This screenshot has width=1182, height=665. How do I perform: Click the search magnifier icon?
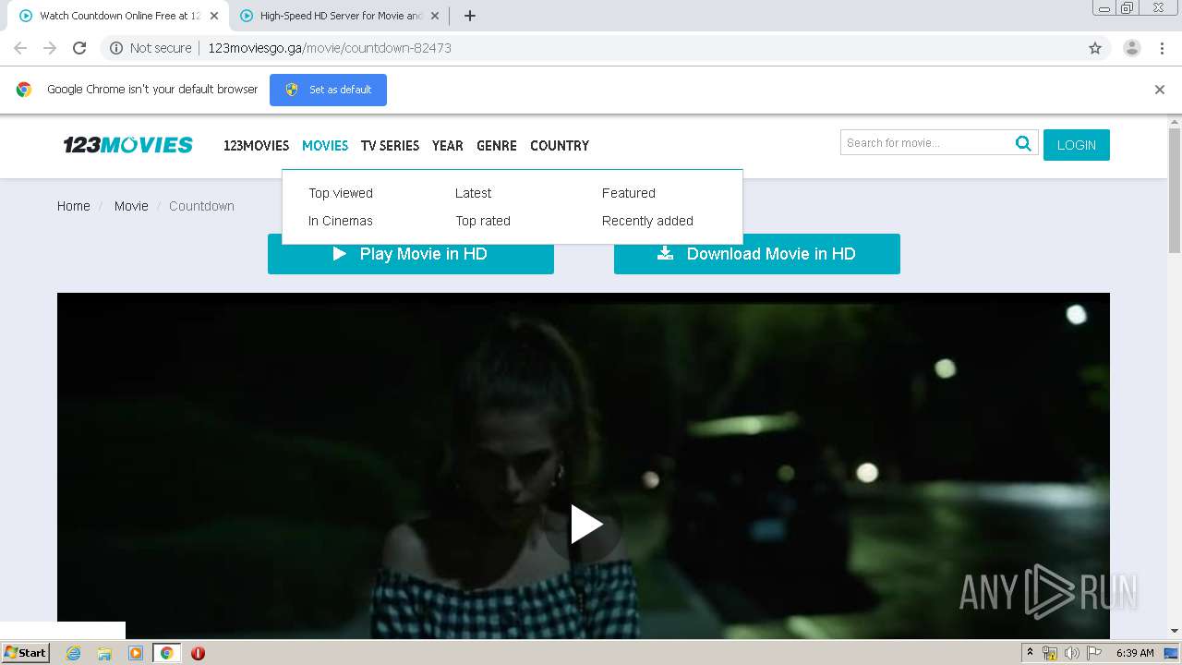tap(1023, 142)
